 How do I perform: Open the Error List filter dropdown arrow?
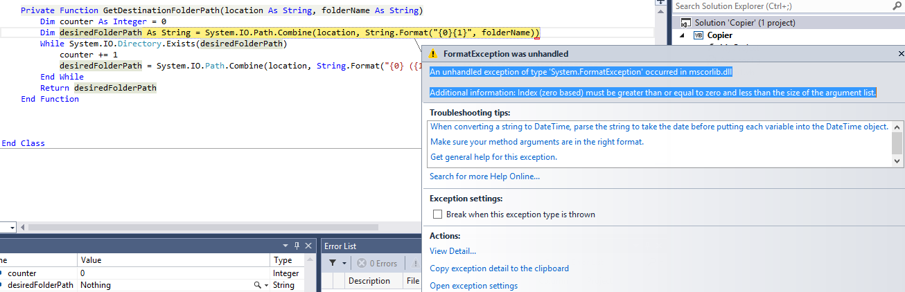click(x=344, y=263)
